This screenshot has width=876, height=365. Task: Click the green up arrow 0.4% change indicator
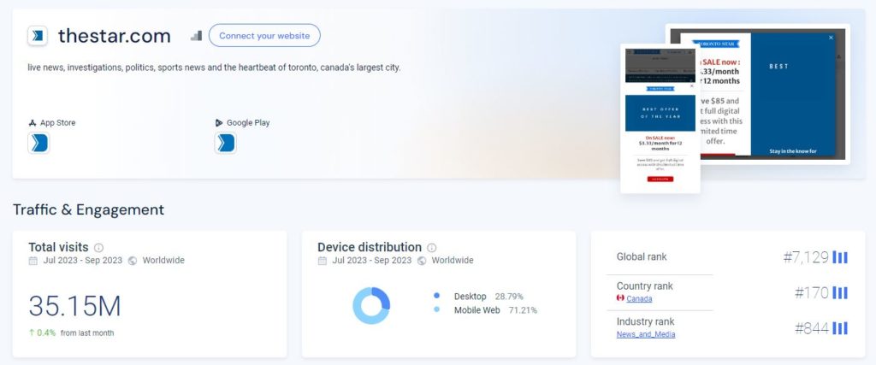43,333
